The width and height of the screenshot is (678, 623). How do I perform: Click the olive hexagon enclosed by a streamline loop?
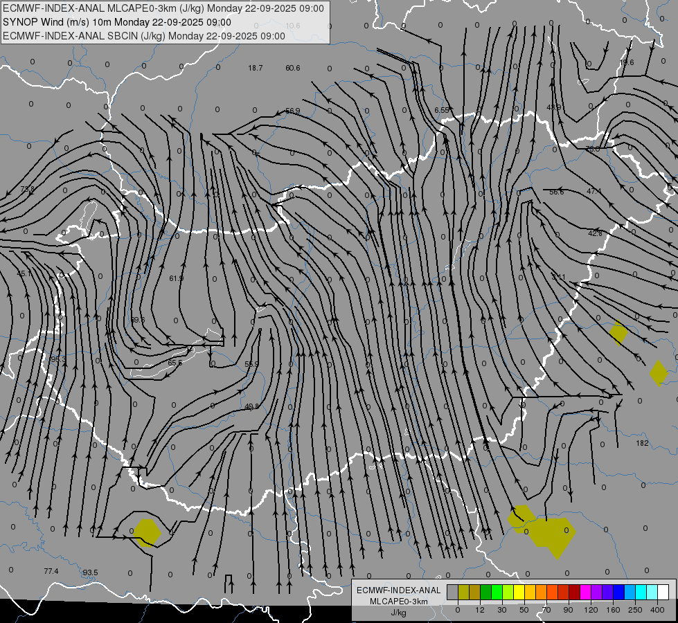click(x=147, y=532)
